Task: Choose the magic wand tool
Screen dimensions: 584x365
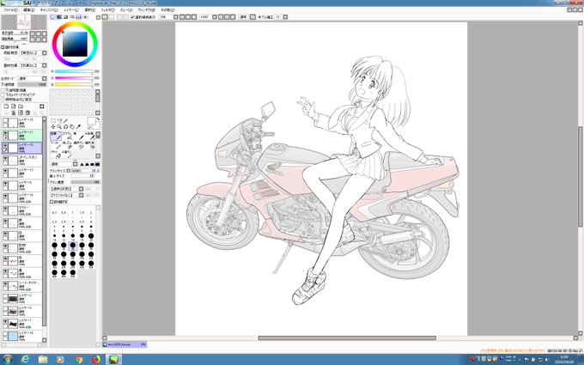Action: 66,121
